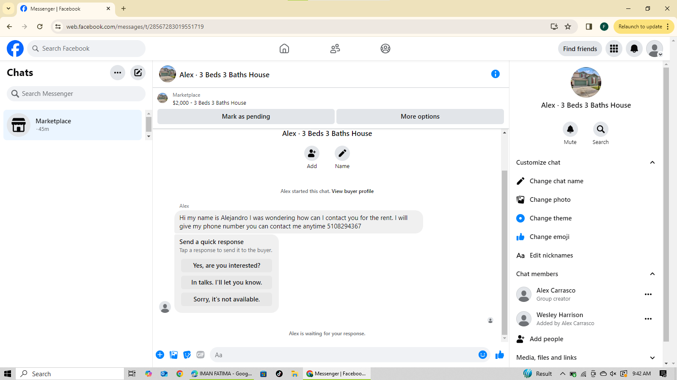The image size is (677, 380).
Task: Mute the conversation with bell icon
Action: click(x=570, y=129)
